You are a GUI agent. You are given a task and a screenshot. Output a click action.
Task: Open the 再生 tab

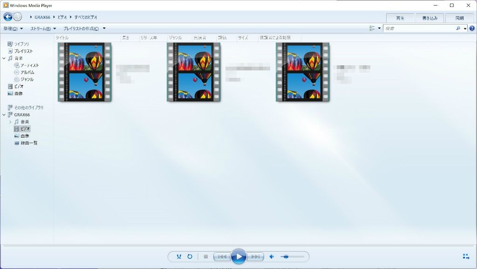point(400,18)
